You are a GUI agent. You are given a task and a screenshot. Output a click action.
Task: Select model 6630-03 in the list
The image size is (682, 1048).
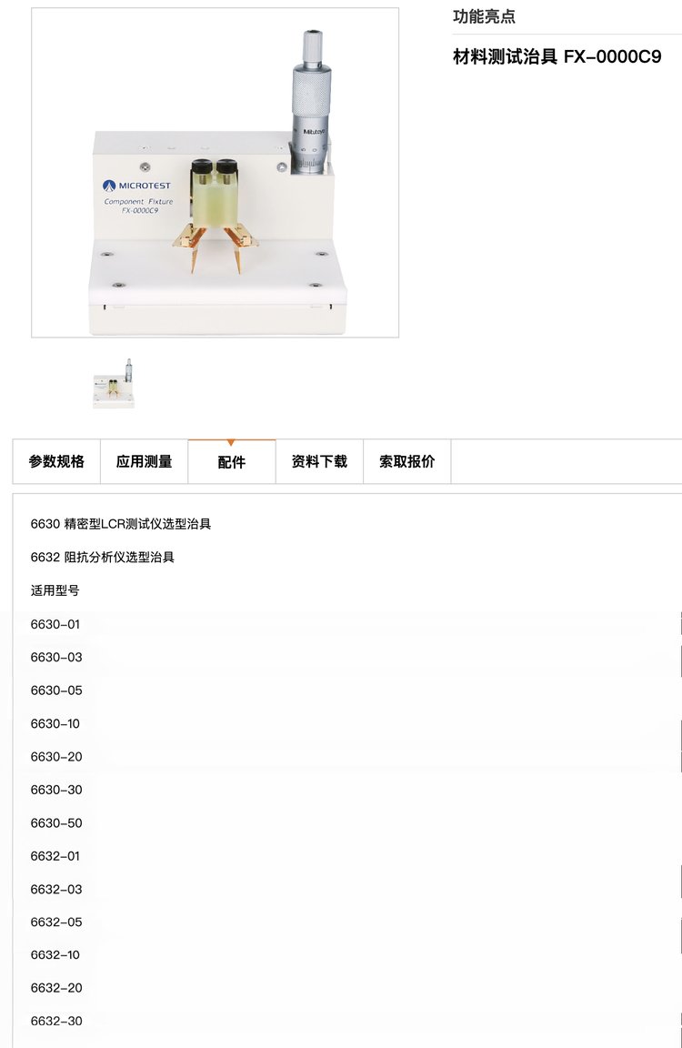[x=56, y=657]
